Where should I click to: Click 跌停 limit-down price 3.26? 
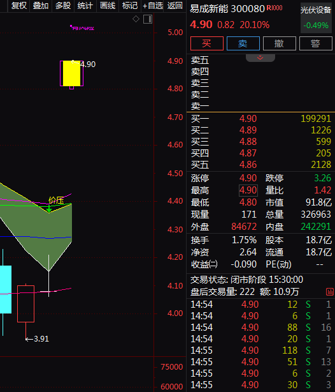pyautogui.click(x=322, y=178)
